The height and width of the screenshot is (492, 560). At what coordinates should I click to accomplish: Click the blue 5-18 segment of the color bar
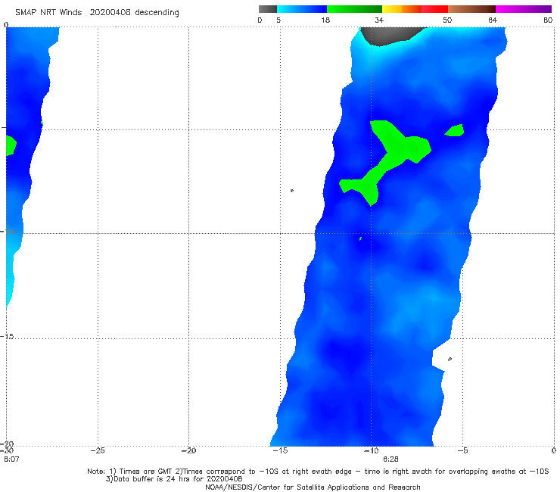click(302, 9)
